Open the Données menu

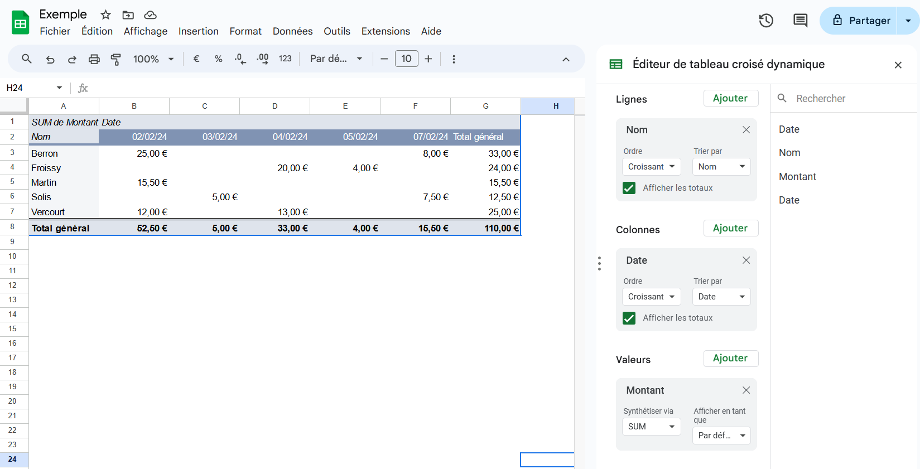pos(292,31)
